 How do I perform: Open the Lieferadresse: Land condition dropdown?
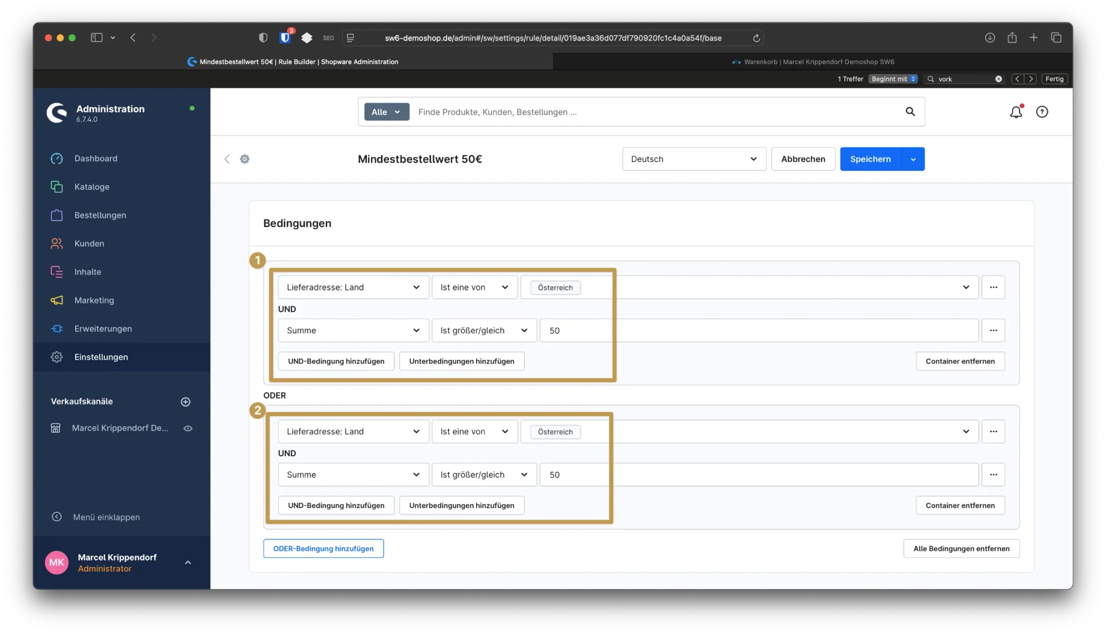pos(353,287)
